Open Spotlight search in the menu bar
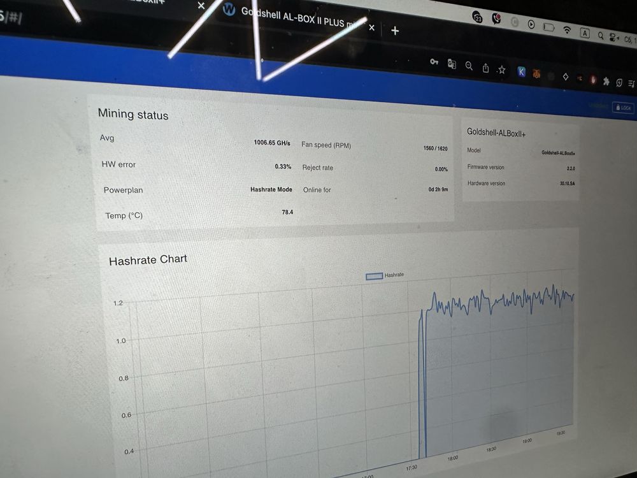 tap(601, 36)
